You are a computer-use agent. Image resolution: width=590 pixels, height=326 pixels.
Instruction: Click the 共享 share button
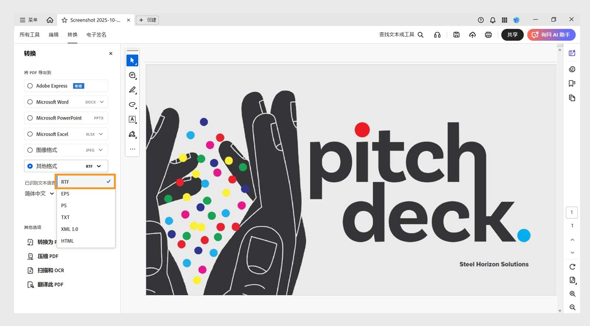[512, 35]
